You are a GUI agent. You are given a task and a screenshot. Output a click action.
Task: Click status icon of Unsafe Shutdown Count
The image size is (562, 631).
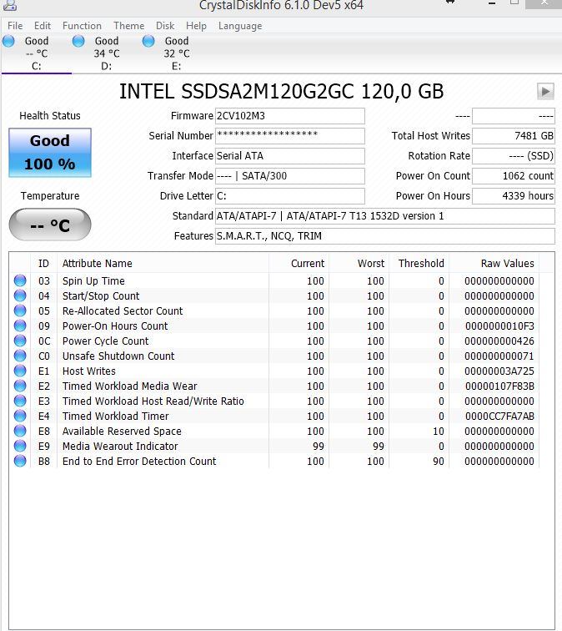click(20, 356)
